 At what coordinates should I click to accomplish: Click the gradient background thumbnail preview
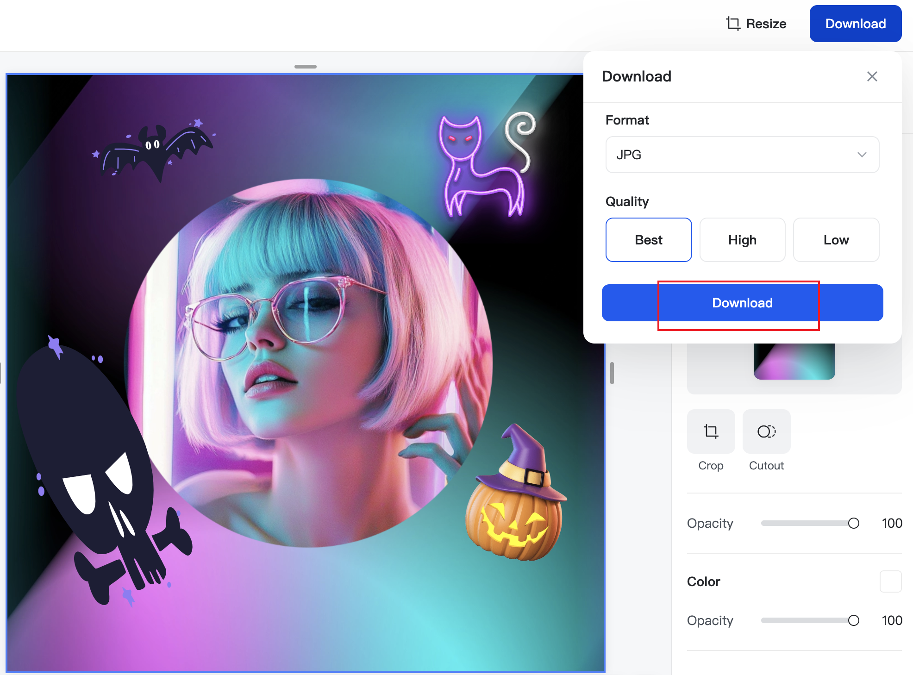794,362
